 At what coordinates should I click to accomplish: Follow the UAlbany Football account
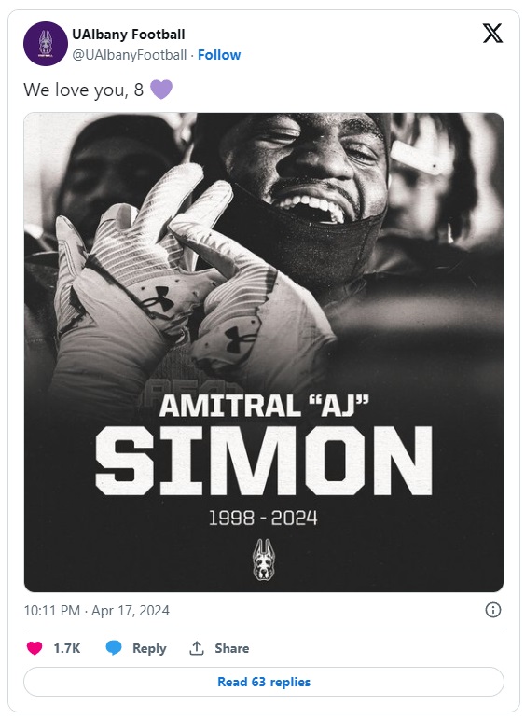pos(219,55)
